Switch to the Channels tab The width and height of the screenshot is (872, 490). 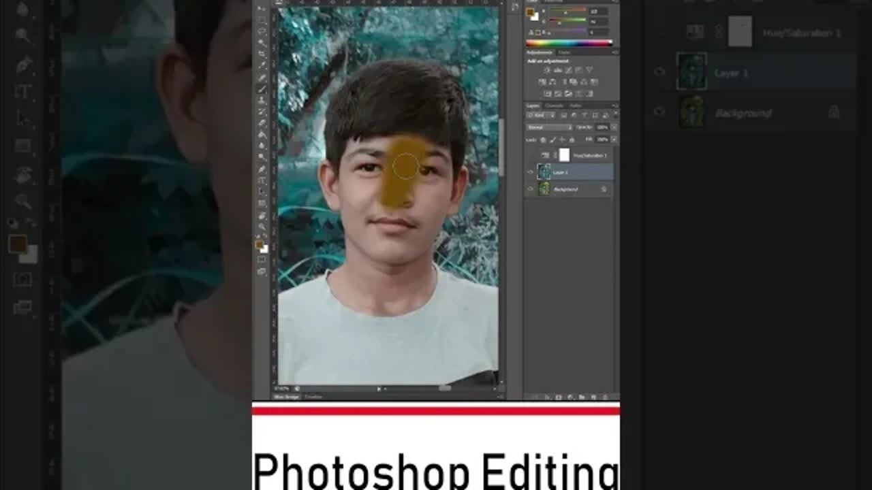click(555, 106)
